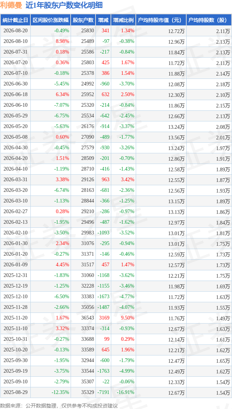Click the 股东户数 column header

(83, 20)
